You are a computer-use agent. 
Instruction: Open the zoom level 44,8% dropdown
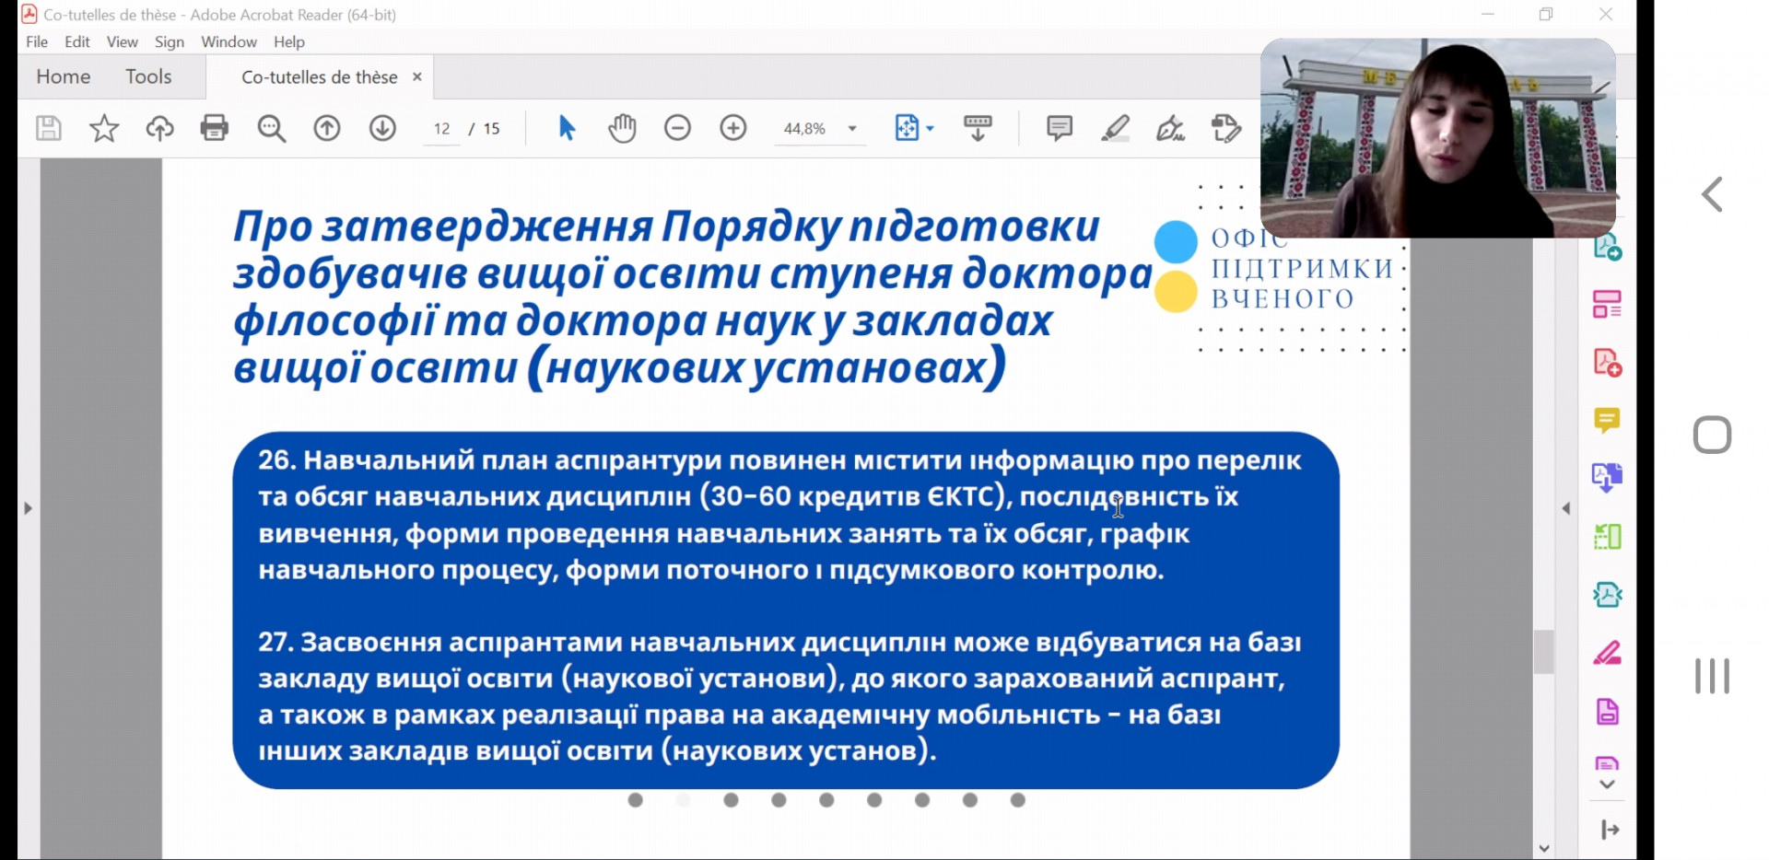tap(852, 129)
